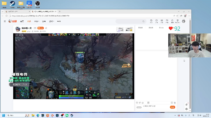The image size is (211, 118).
Task: Open the Steam desktop shortcut
Action: 12,4
